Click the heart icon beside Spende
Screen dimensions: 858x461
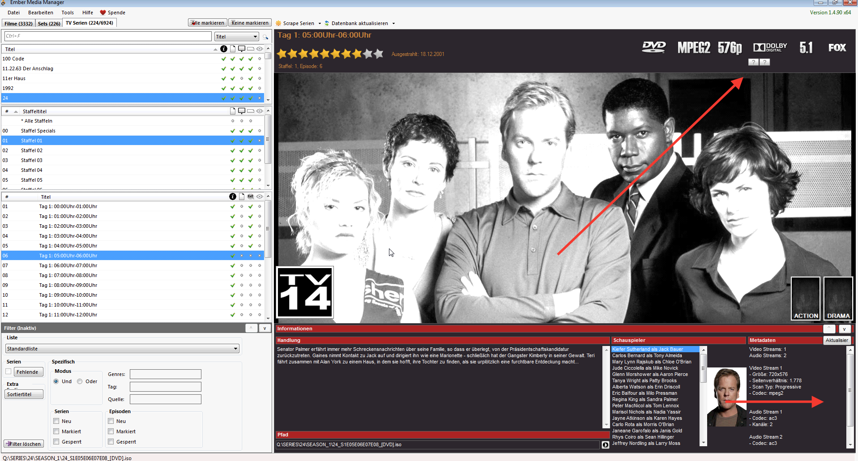(x=102, y=13)
